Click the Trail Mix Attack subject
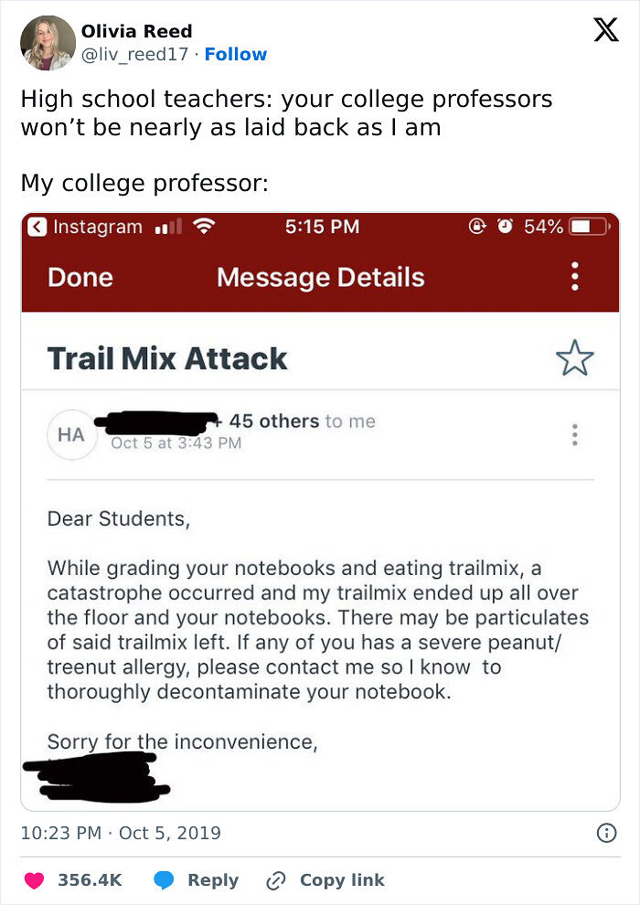 (167, 358)
